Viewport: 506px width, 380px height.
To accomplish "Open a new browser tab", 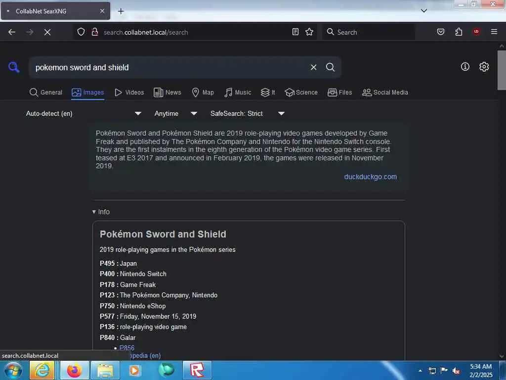I will point(121,11).
